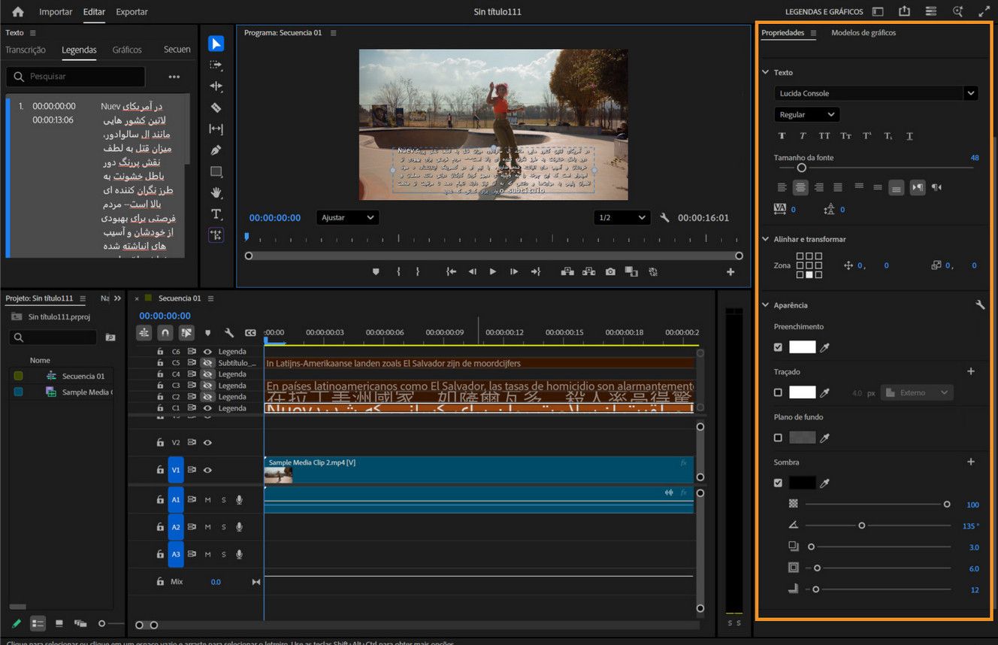
Task: Select the Hand tool
Action: click(216, 192)
